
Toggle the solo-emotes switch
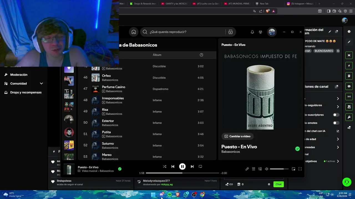[x=336, y=123]
